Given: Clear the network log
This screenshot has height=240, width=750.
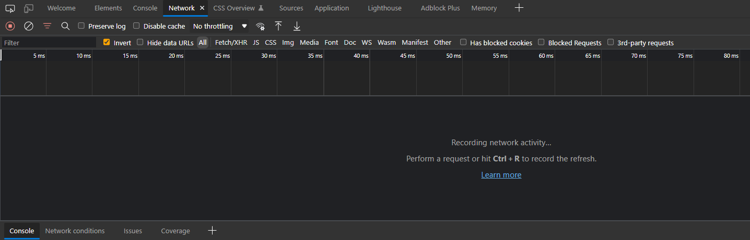Looking at the screenshot, I should click(x=29, y=26).
